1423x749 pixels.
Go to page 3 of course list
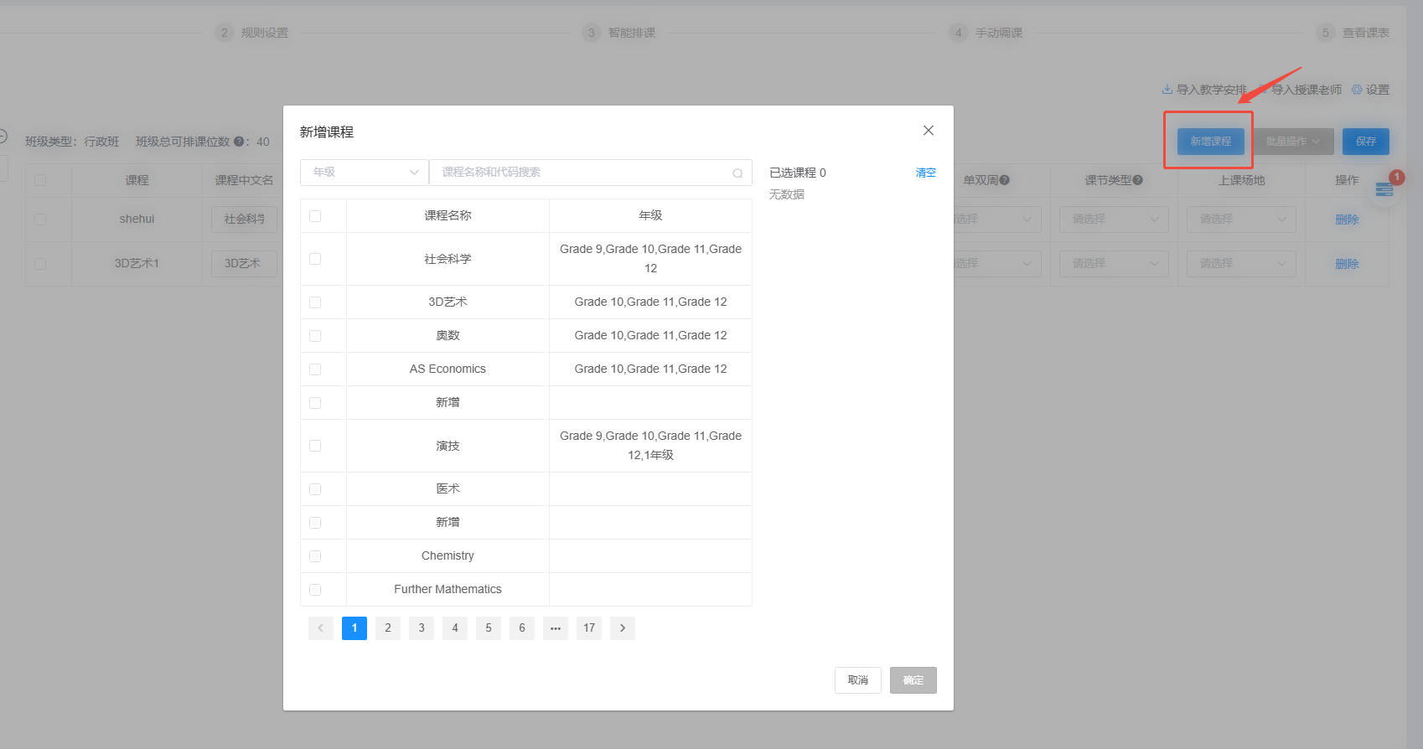pos(422,628)
